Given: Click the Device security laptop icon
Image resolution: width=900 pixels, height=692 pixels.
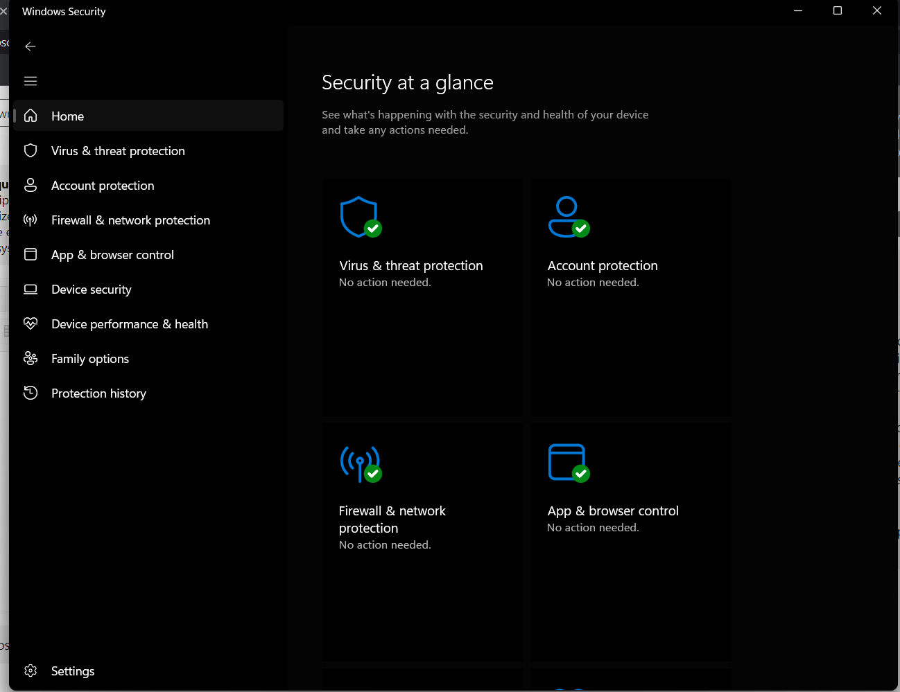Looking at the screenshot, I should (31, 289).
